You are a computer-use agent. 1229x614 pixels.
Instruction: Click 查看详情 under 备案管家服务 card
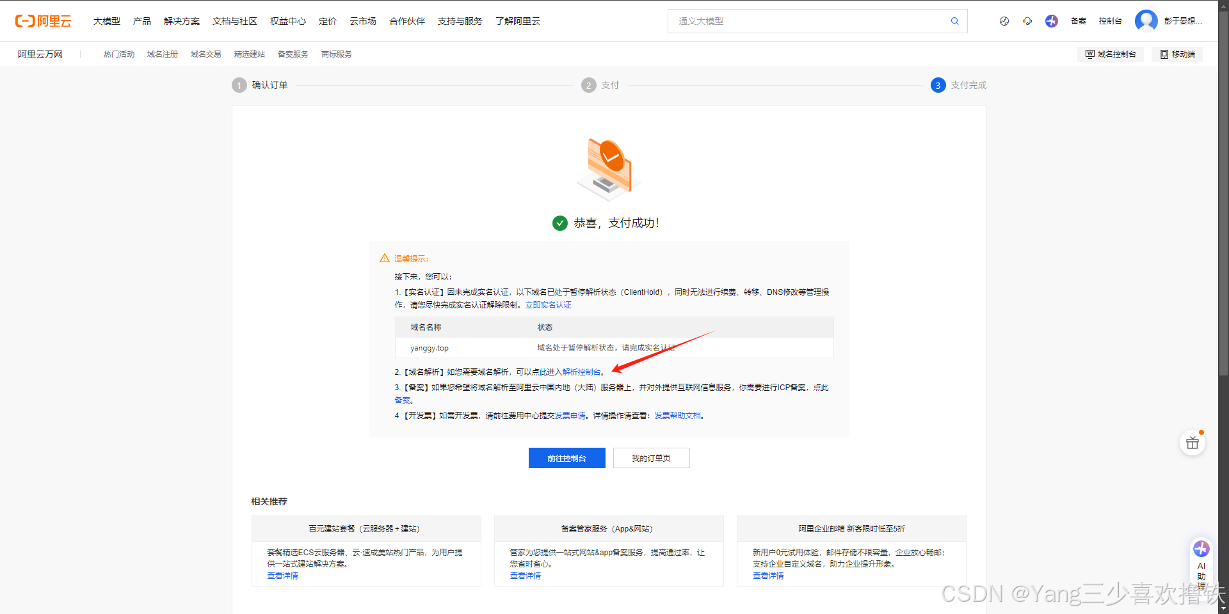526,576
